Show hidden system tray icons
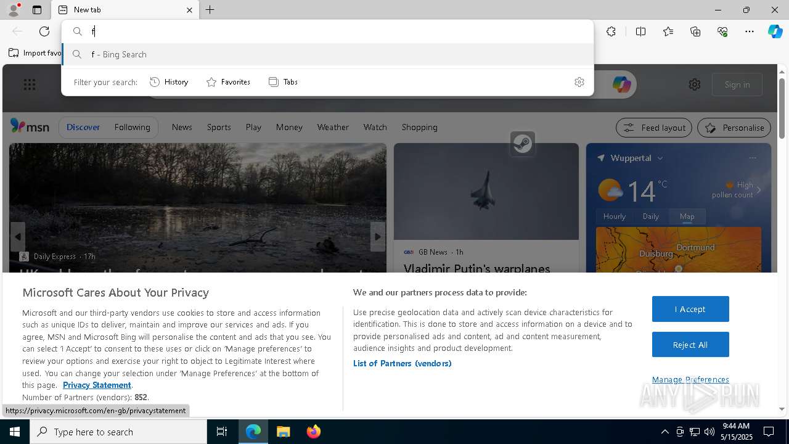Viewport: 789px width, 444px height. tap(664, 432)
